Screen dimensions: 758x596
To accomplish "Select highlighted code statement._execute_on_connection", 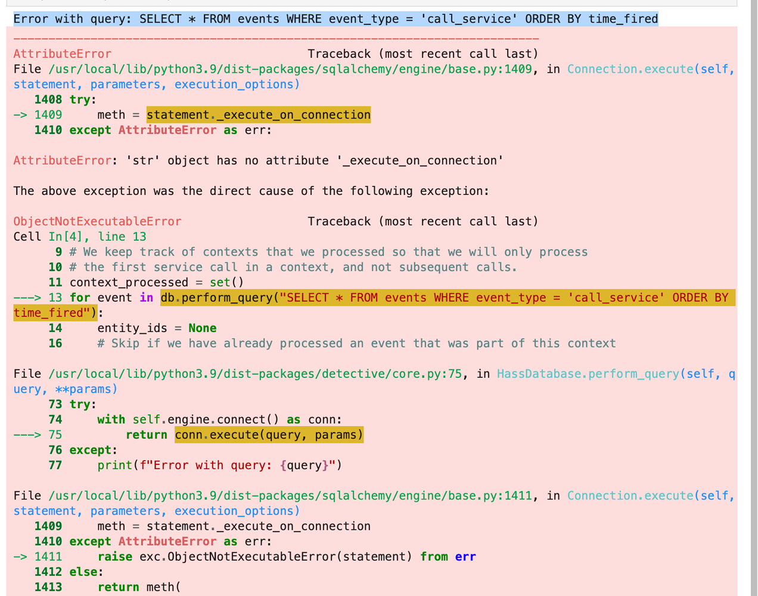I will [x=259, y=114].
